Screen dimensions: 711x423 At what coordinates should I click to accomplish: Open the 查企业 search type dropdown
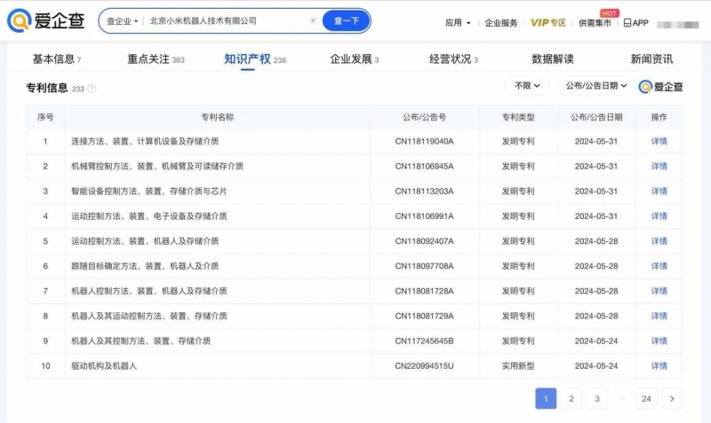[x=122, y=20]
